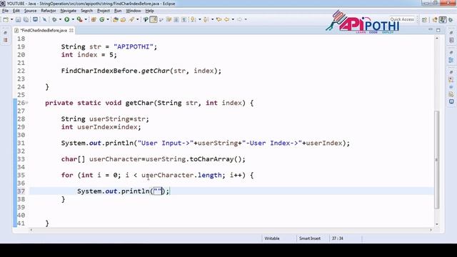The height and width of the screenshot is (257, 457).
Task: Open the Task List view in right trim
Action: [451, 40]
